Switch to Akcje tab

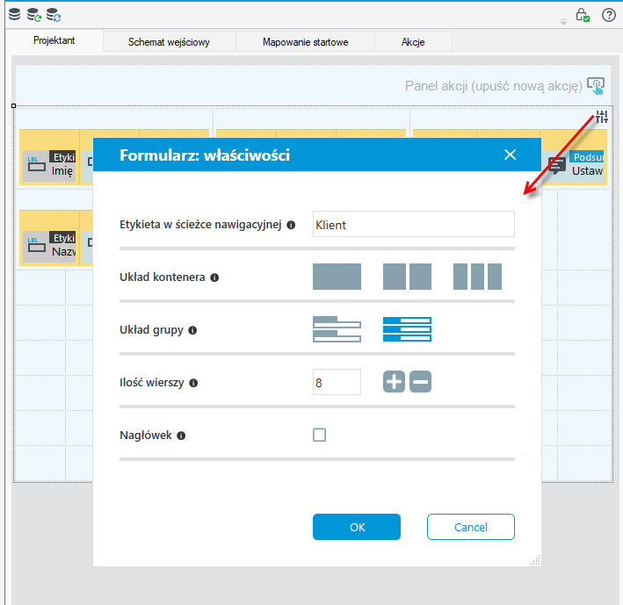(x=413, y=42)
